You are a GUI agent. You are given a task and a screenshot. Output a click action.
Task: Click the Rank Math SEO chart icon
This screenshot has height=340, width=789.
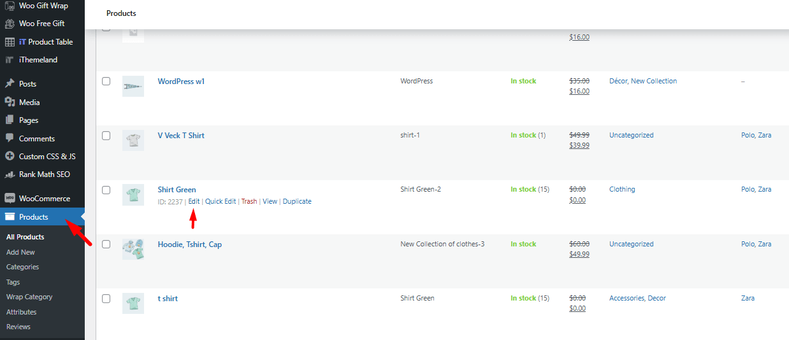click(x=9, y=174)
